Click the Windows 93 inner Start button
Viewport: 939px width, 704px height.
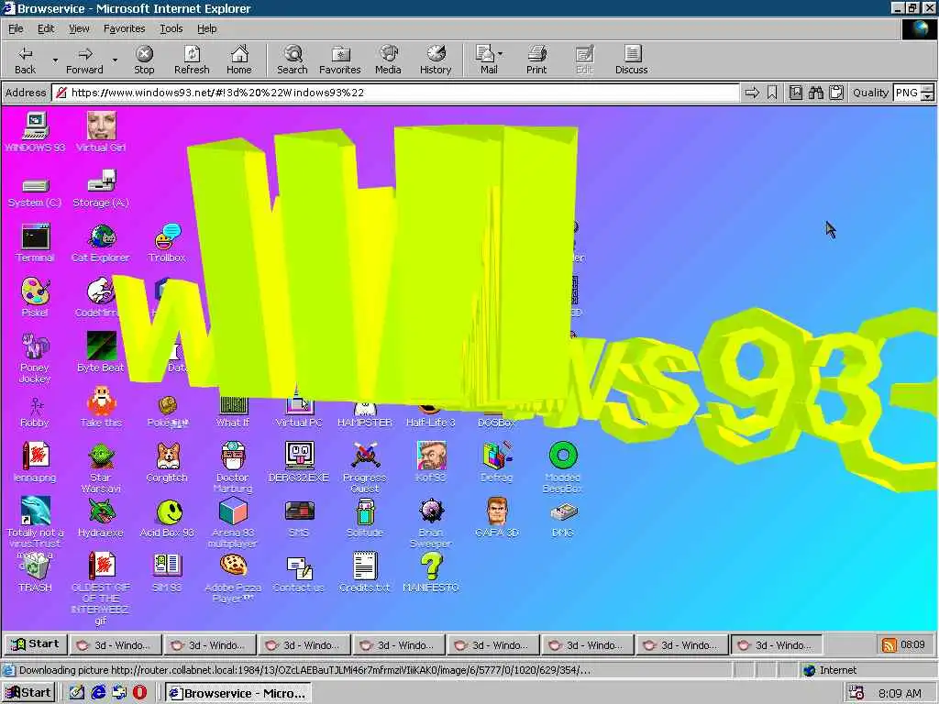pyautogui.click(x=36, y=644)
